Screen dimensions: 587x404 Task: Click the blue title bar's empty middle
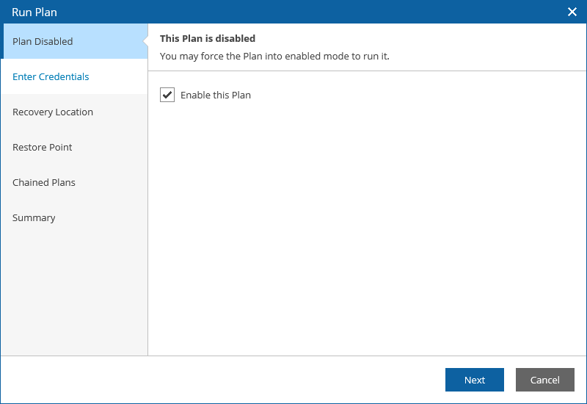click(x=293, y=12)
